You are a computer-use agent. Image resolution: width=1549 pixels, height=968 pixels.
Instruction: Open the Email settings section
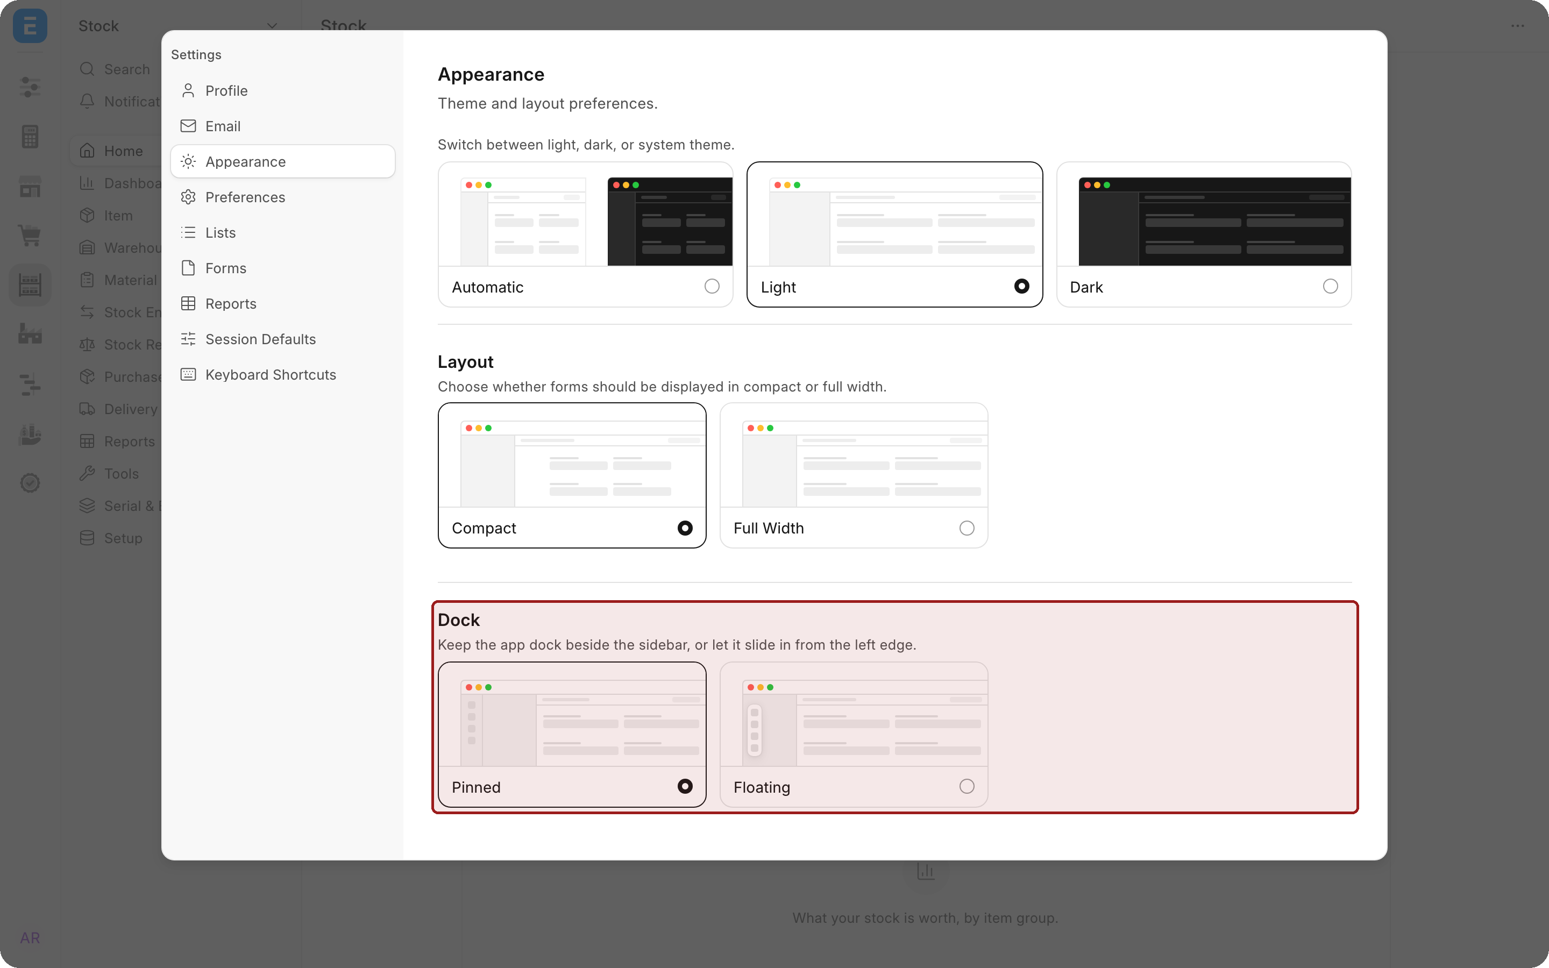(282, 126)
